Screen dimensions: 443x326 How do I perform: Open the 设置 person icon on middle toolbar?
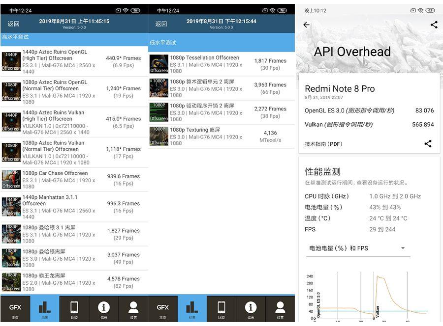(281, 308)
